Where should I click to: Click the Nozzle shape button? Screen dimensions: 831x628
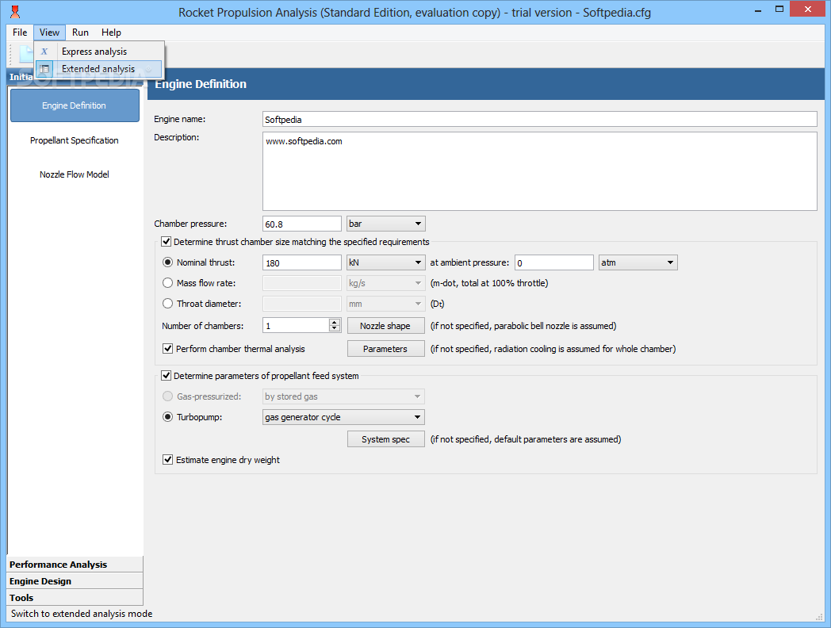click(x=386, y=326)
